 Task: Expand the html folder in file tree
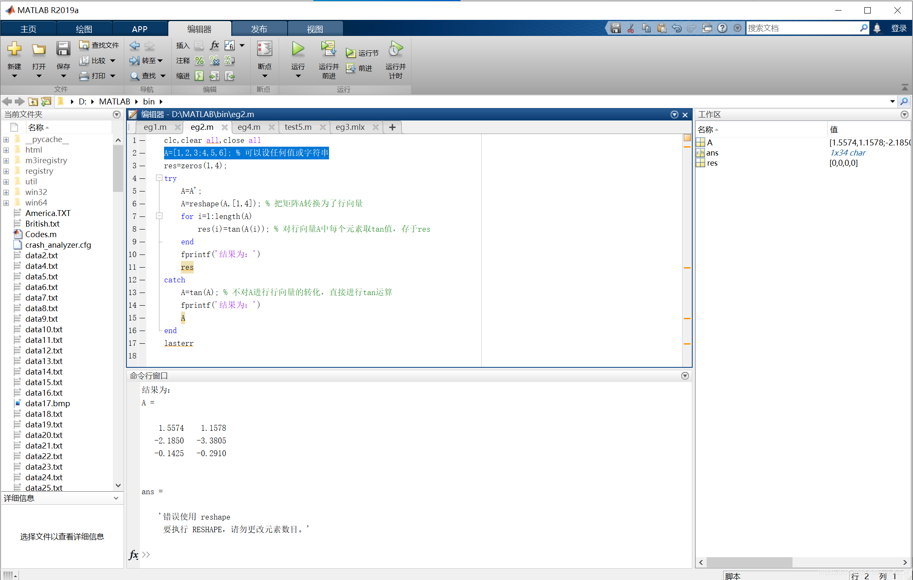coord(6,148)
